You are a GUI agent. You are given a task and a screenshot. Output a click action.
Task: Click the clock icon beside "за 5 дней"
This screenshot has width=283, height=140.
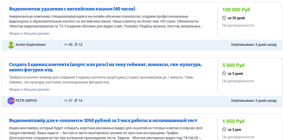tap(224, 73)
